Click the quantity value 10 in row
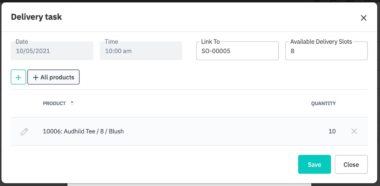Viewport: 380px width, 186px height. [x=332, y=131]
